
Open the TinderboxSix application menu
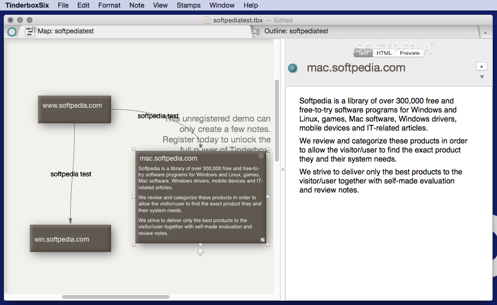tap(27, 5)
